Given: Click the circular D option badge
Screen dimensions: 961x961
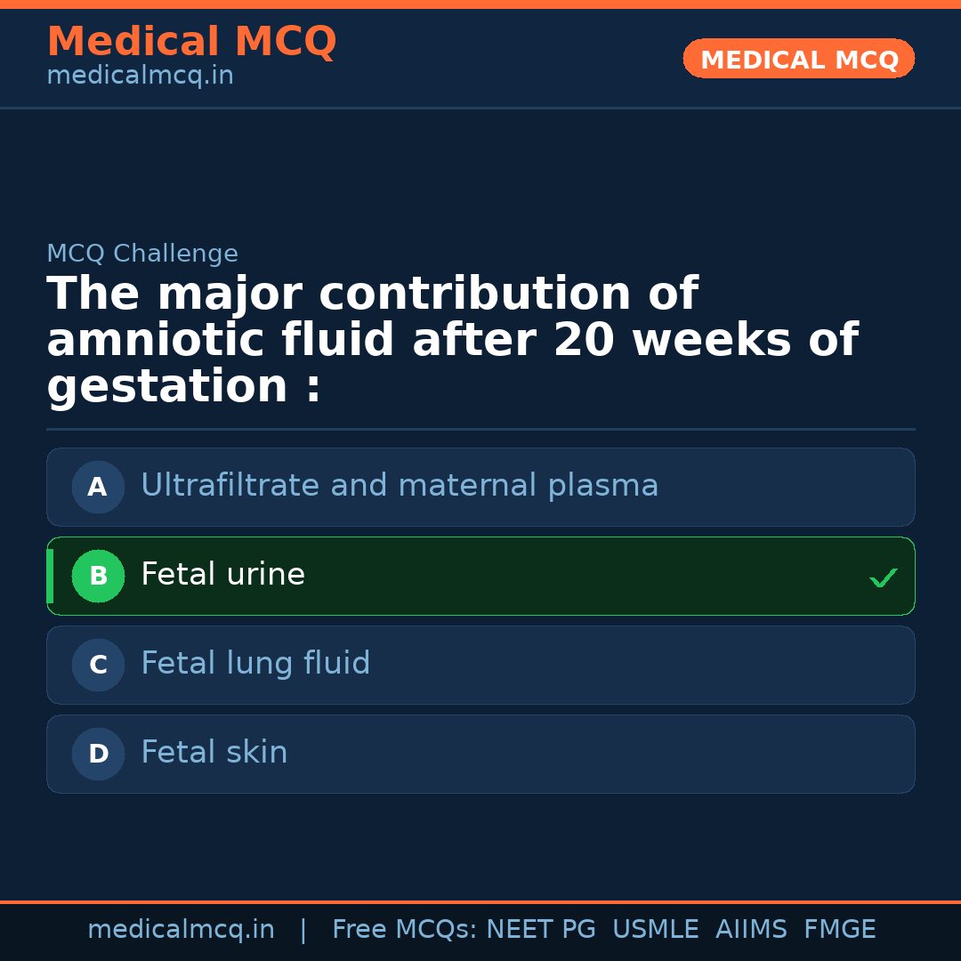Looking at the screenshot, I should 98,754.
